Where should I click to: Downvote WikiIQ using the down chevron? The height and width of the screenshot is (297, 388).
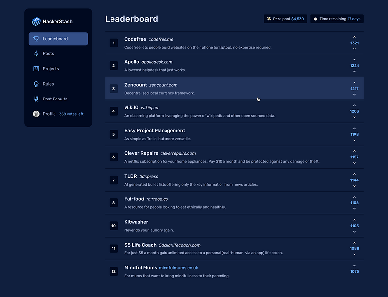354,117
